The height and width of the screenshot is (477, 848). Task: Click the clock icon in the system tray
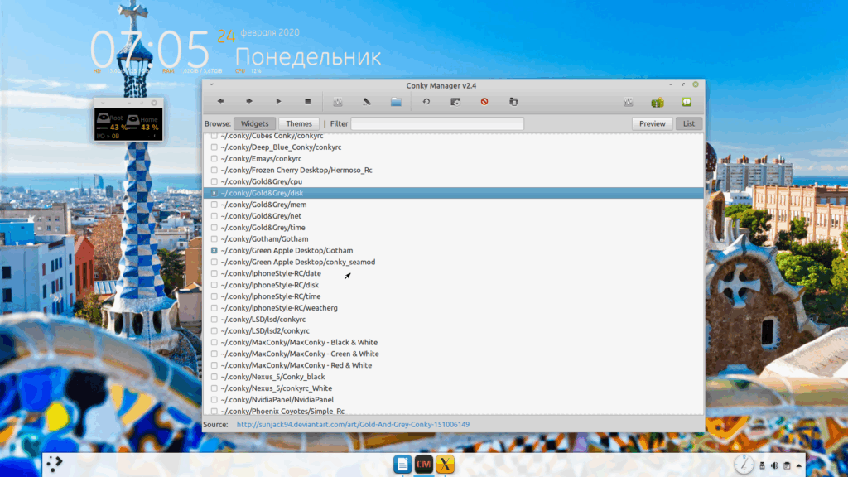coord(744,465)
